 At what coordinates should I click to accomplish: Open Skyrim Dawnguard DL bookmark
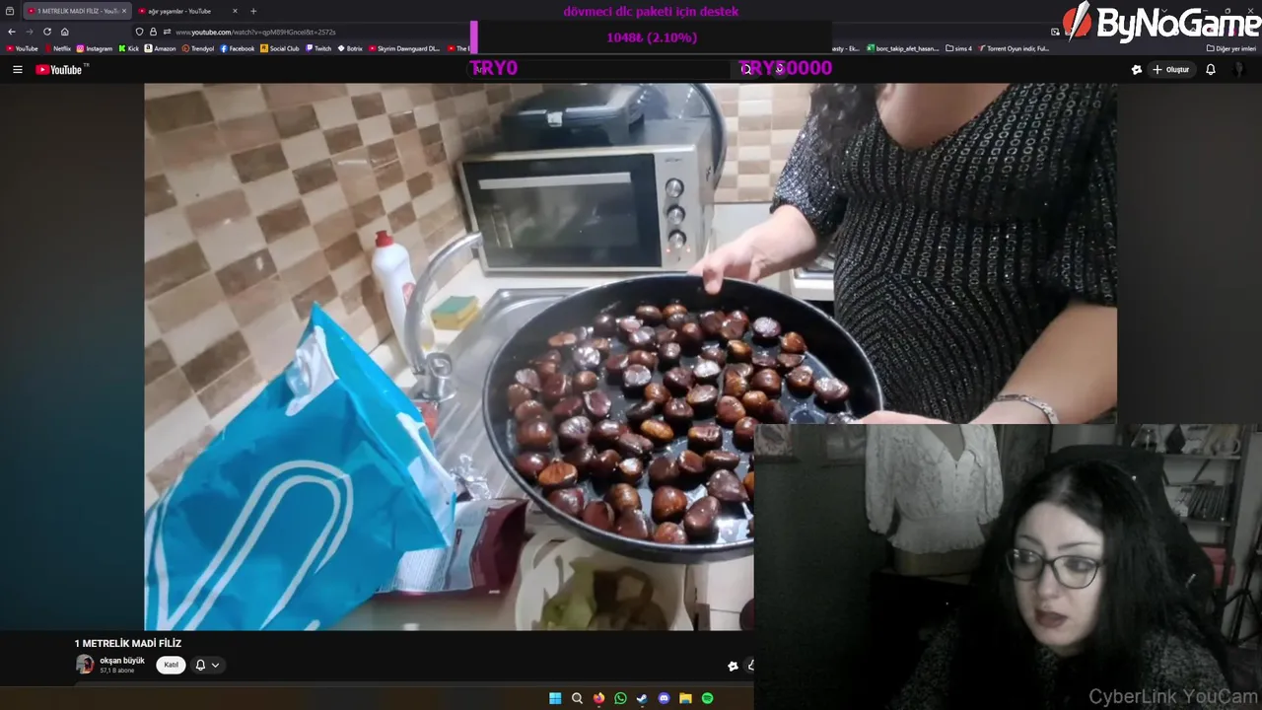point(404,48)
